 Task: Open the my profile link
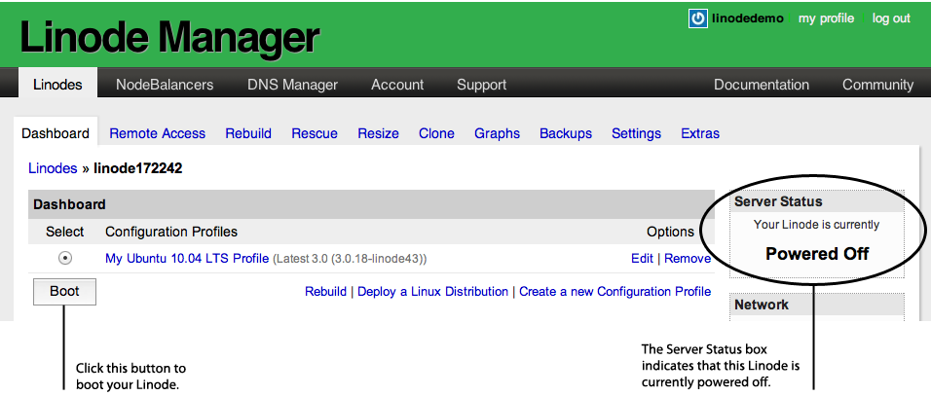[x=826, y=18]
